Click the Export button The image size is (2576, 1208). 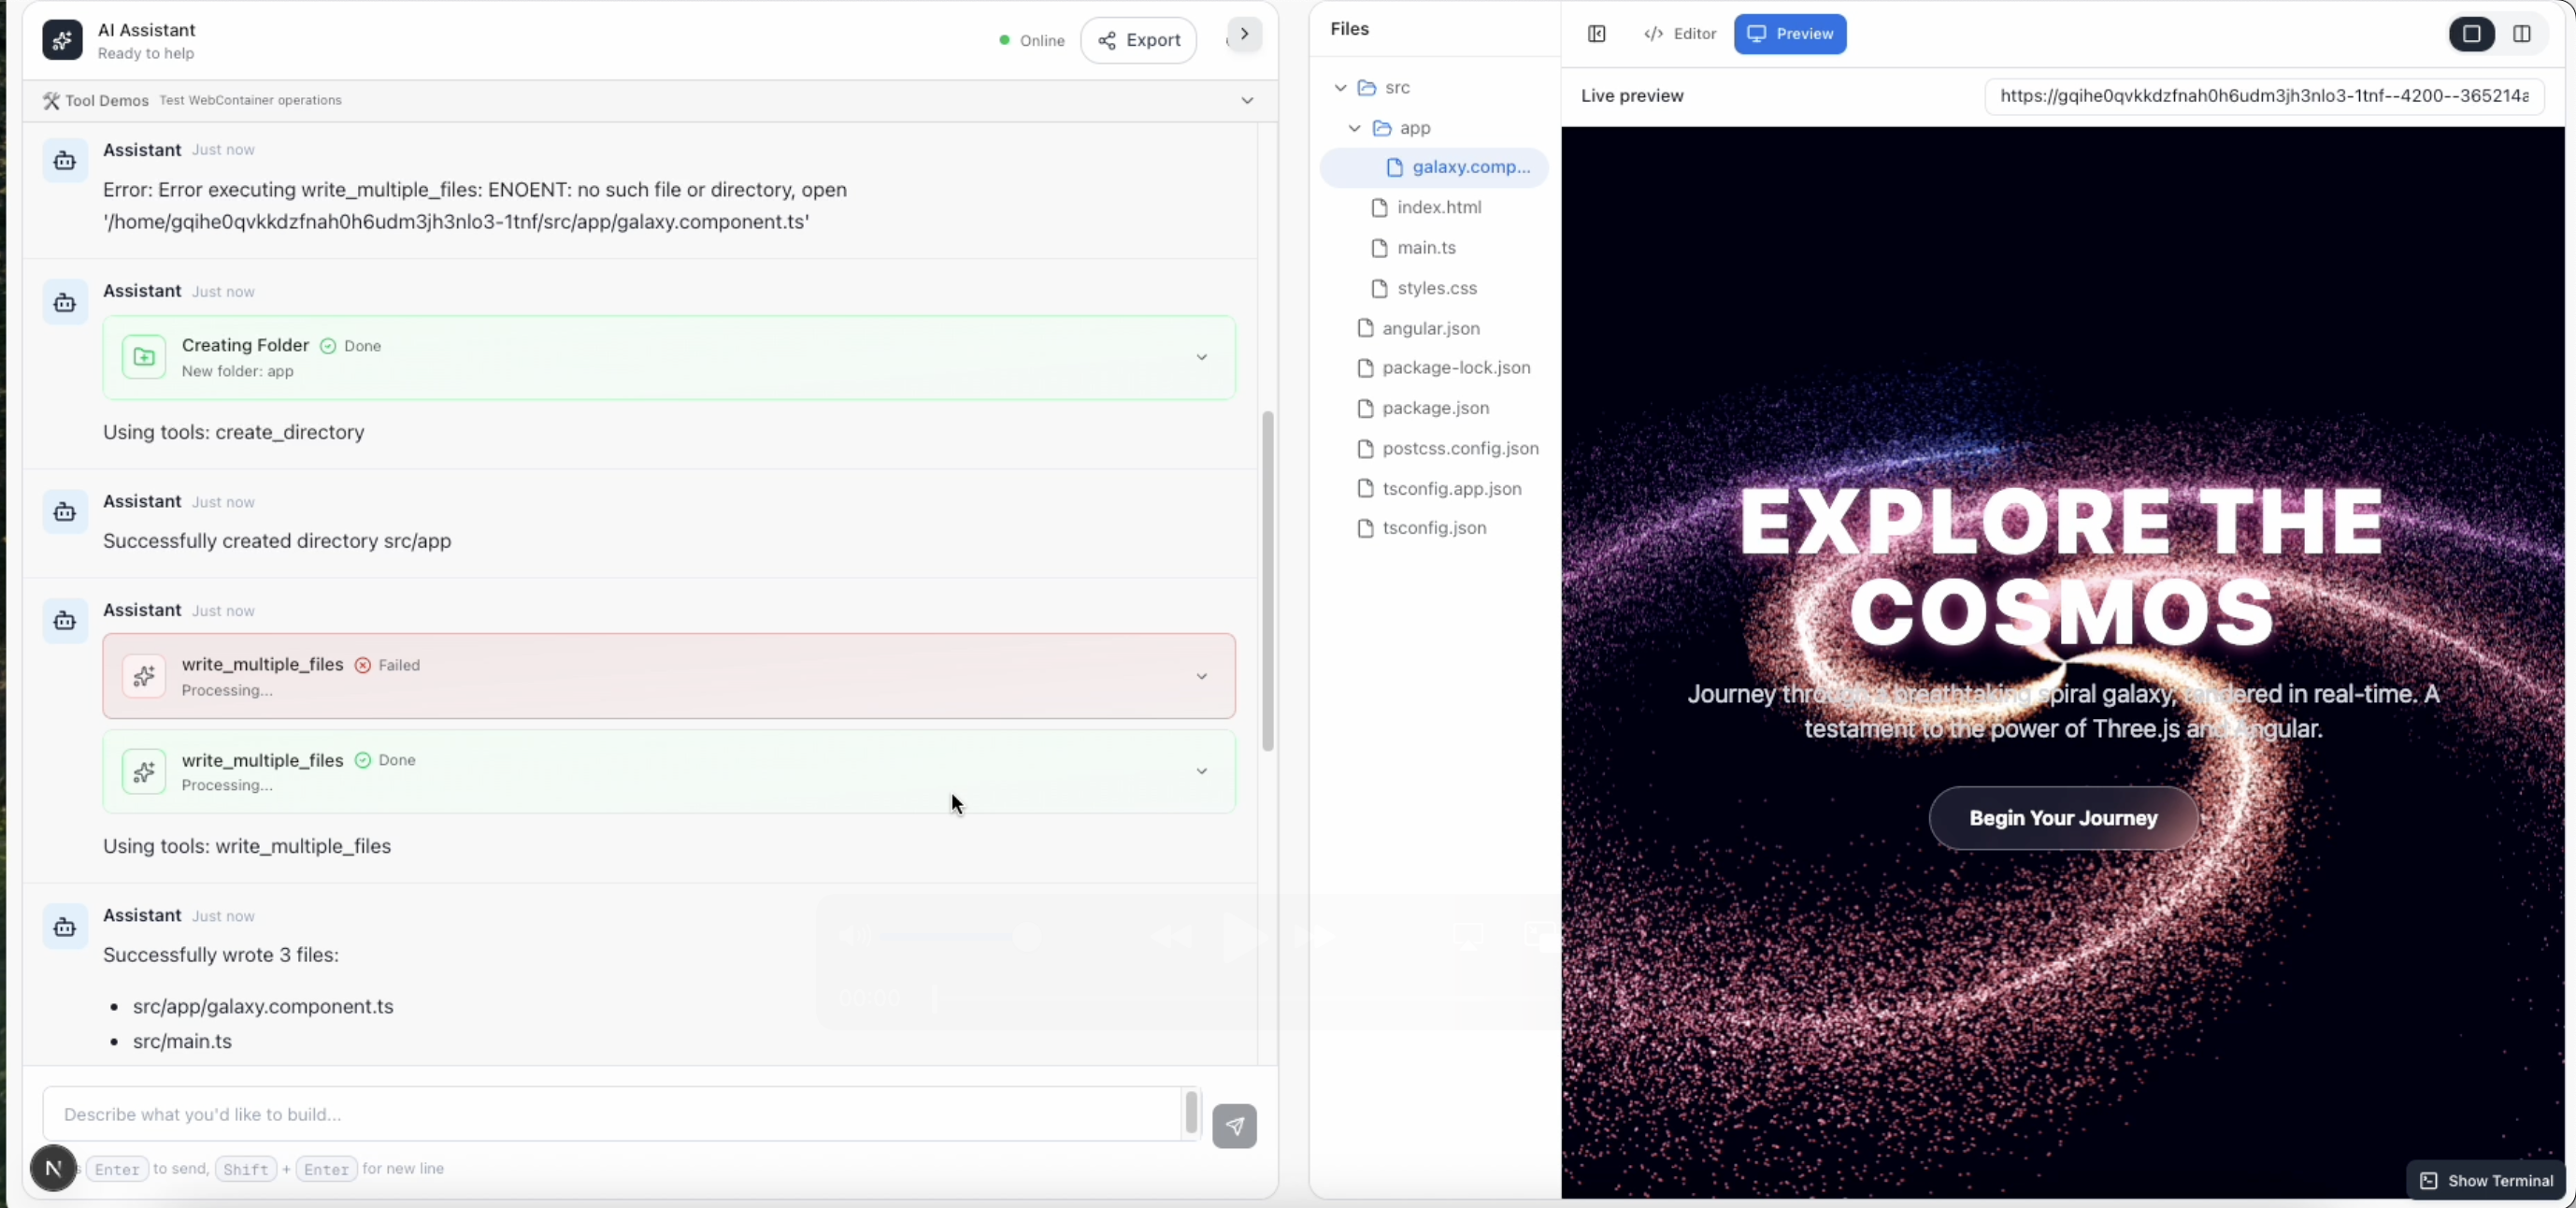point(1138,40)
